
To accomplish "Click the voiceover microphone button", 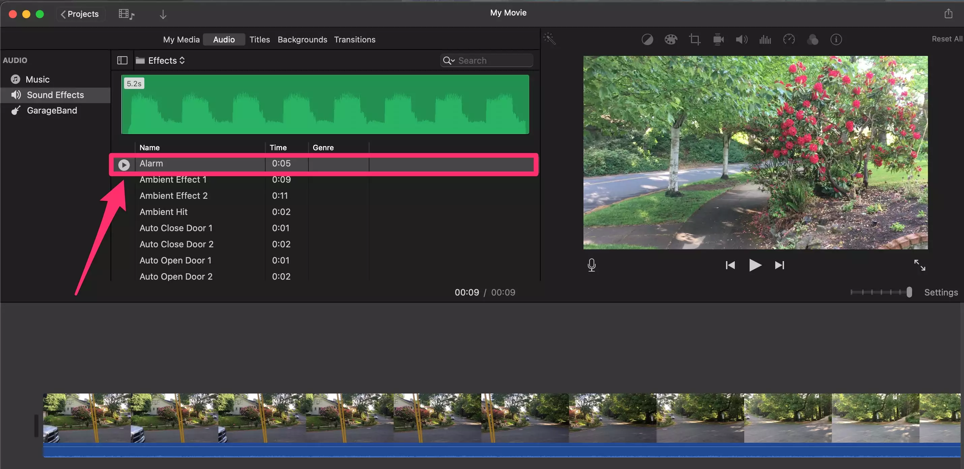I will tap(591, 265).
